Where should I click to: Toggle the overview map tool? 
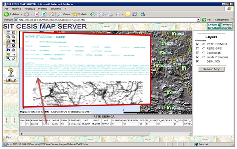click(13, 33)
